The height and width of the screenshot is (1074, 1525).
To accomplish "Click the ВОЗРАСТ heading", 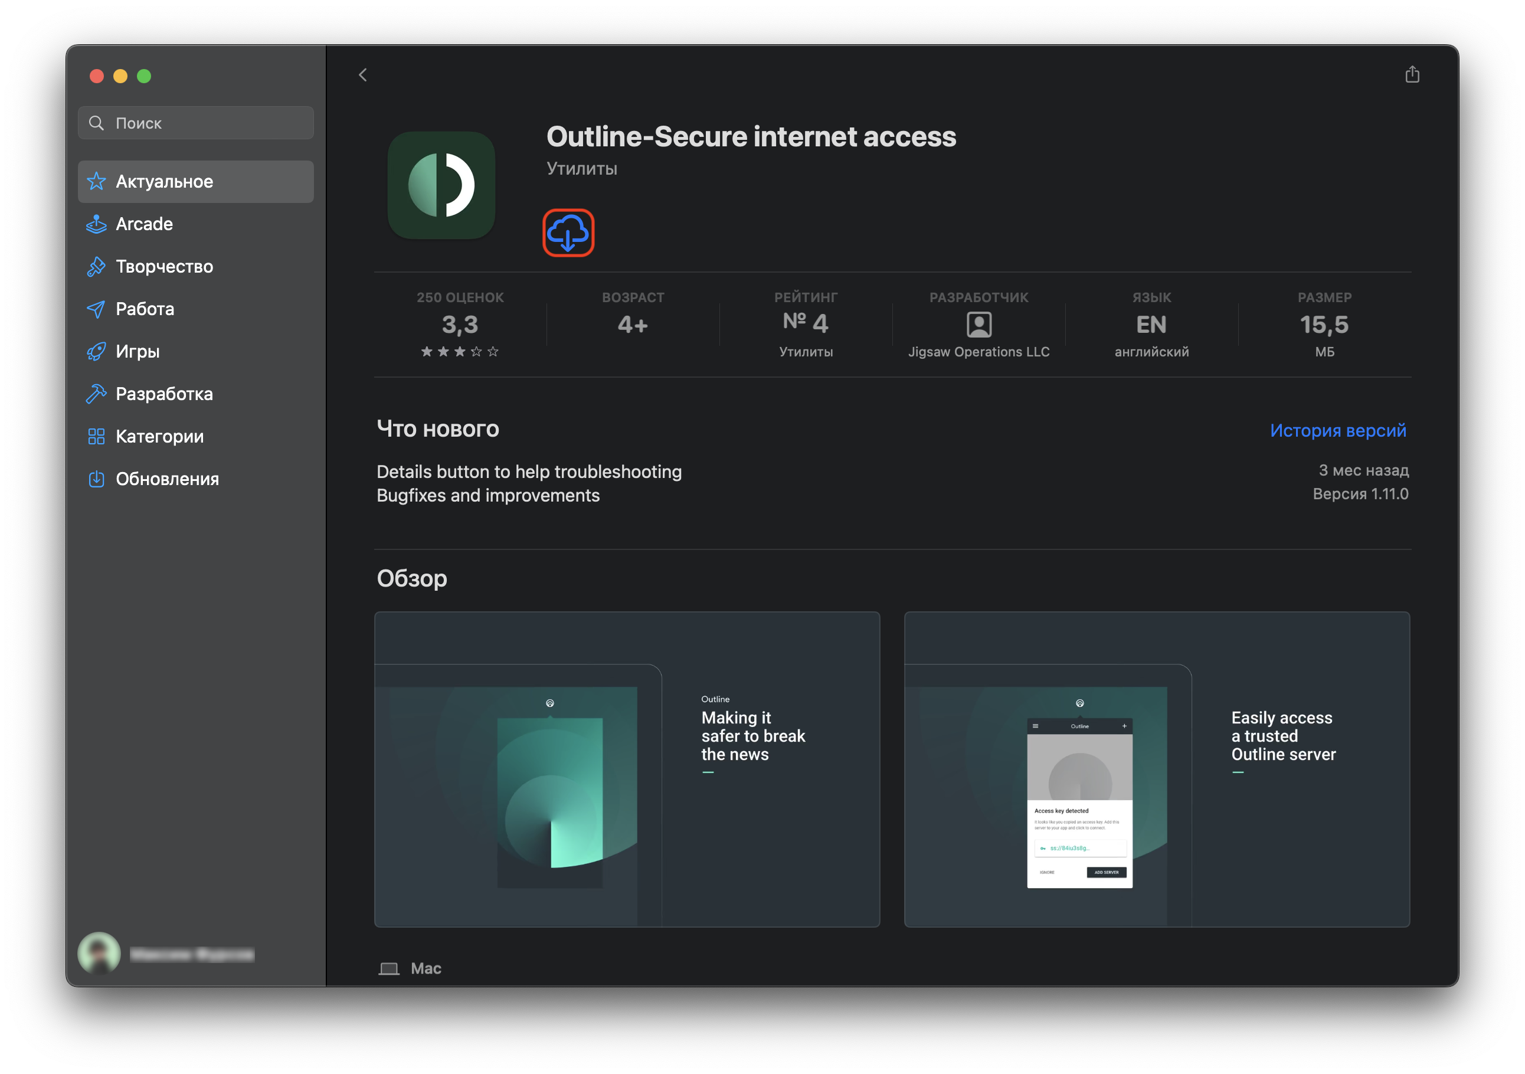I will coord(632,297).
